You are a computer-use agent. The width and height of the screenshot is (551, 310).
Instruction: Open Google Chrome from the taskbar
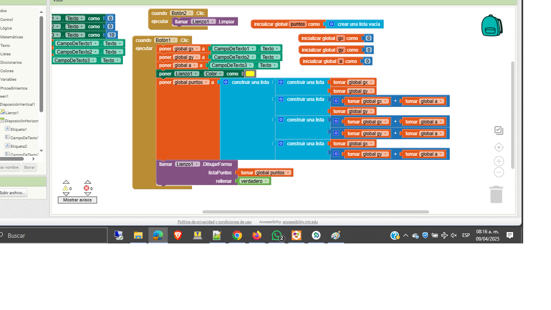237,235
